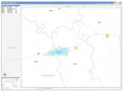Image resolution: width=123 pixels, height=92 pixels.
Task: Click the LOC column header
Action: click(16, 7)
